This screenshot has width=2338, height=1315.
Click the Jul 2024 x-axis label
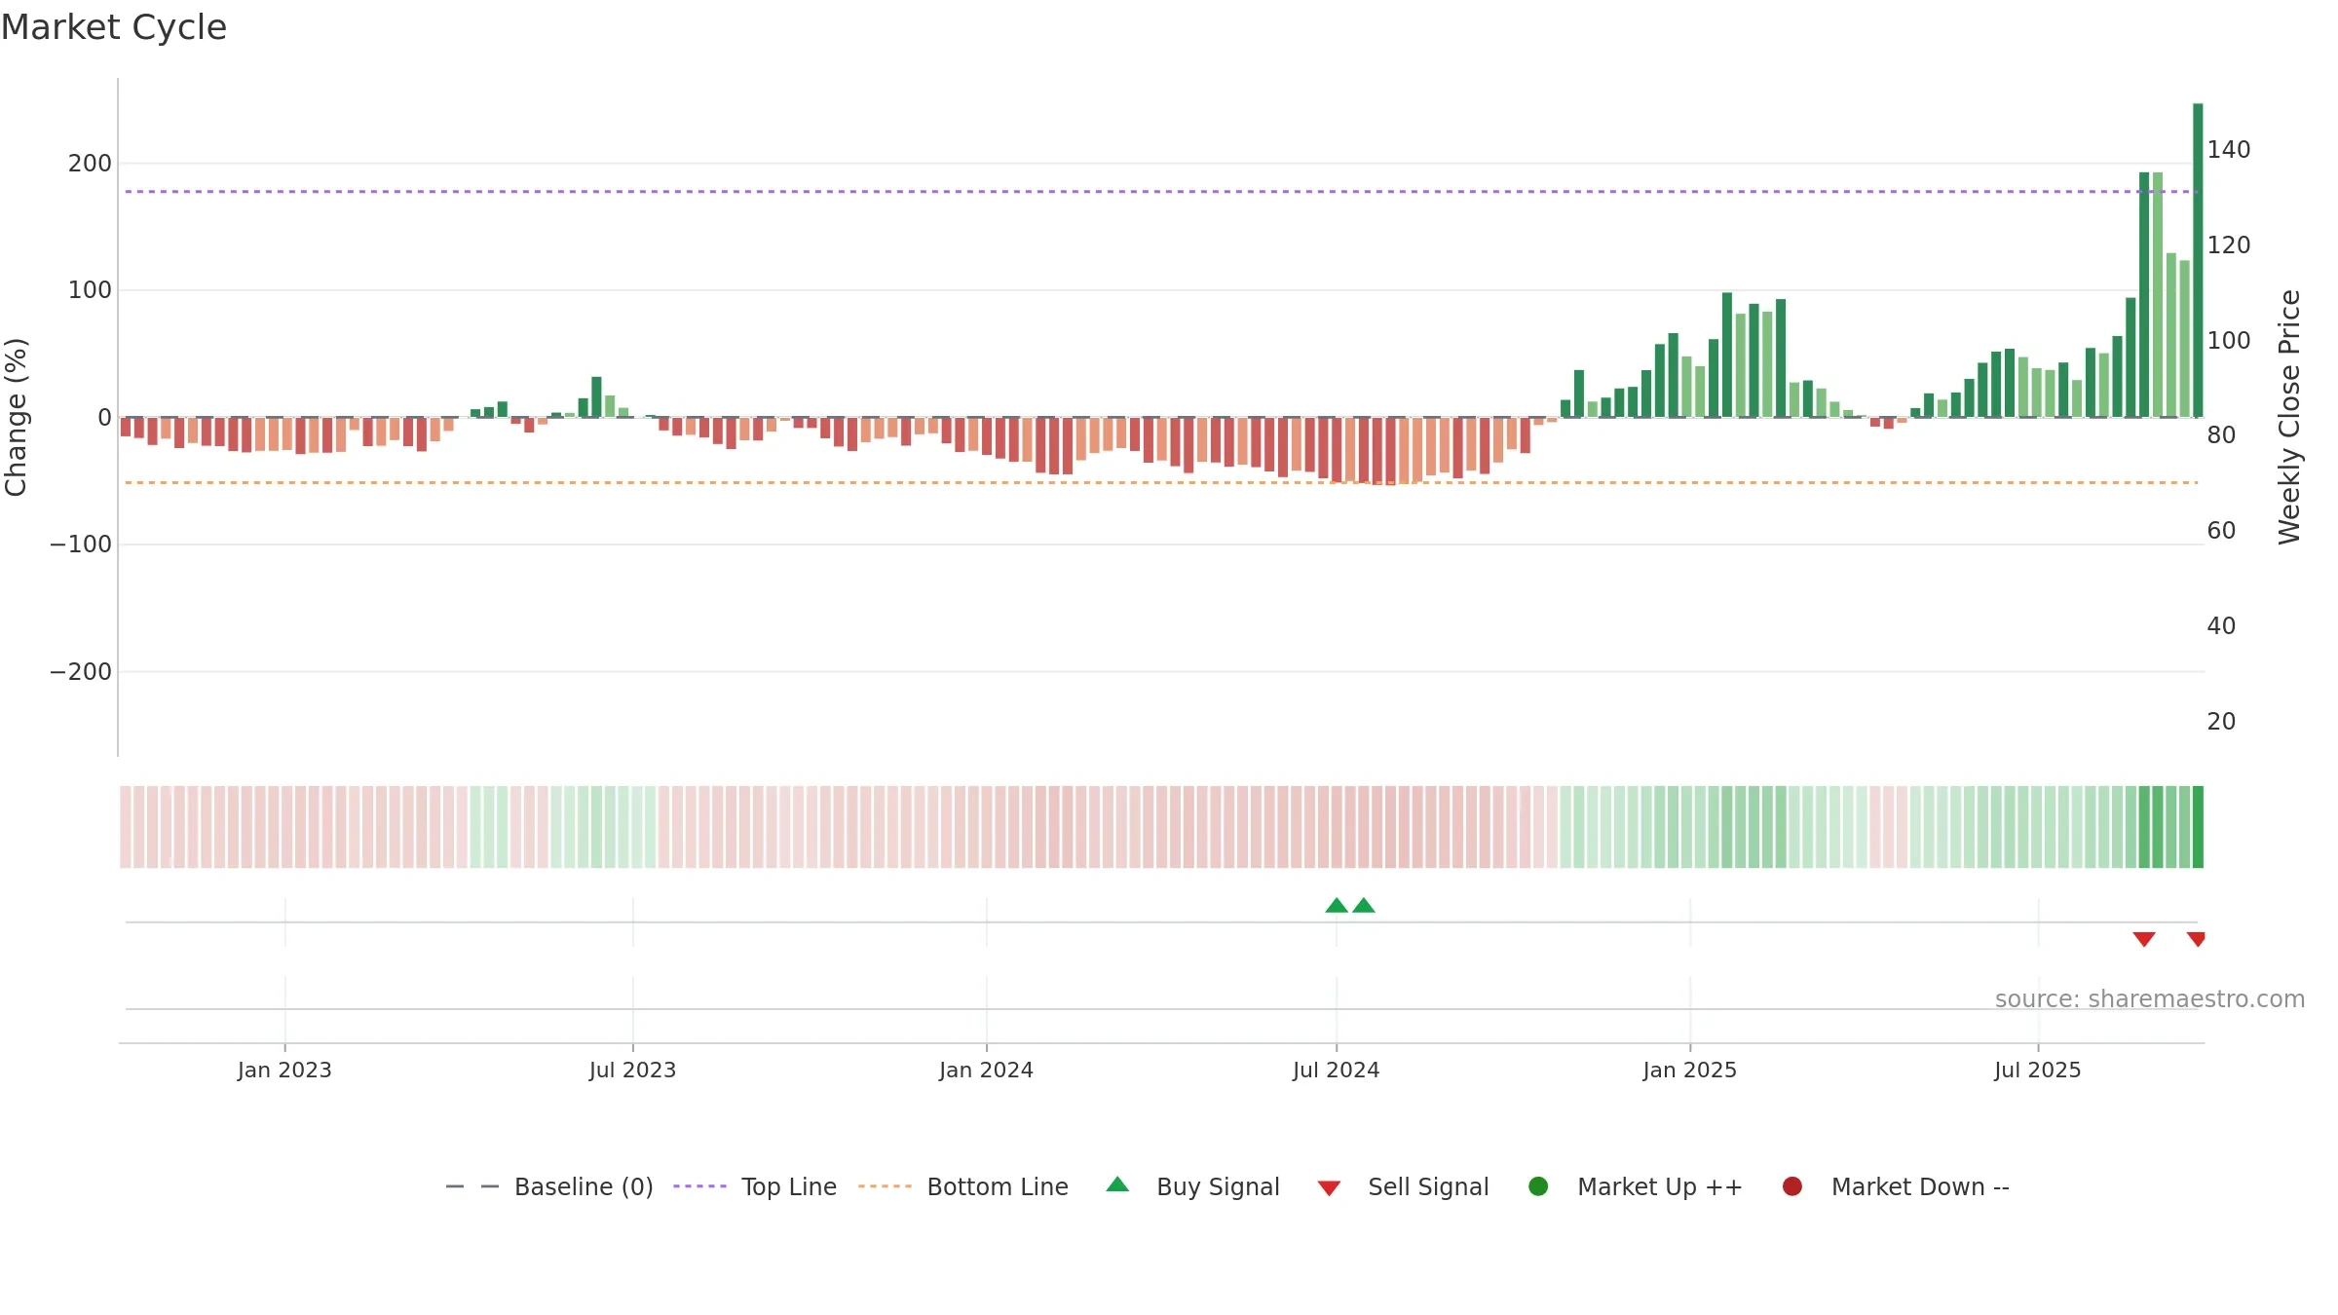click(x=1336, y=1070)
